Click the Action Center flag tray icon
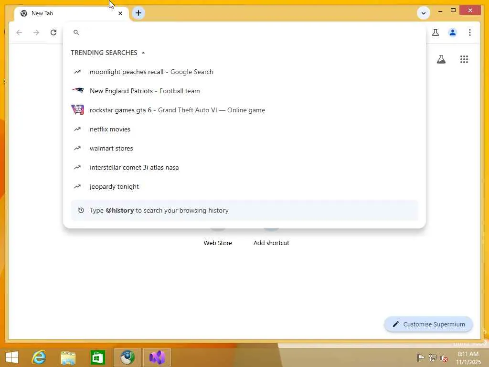 (421, 357)
